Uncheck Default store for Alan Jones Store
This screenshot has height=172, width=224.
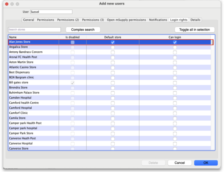112,42
